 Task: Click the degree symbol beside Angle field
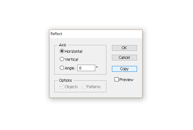coord(97,67)
